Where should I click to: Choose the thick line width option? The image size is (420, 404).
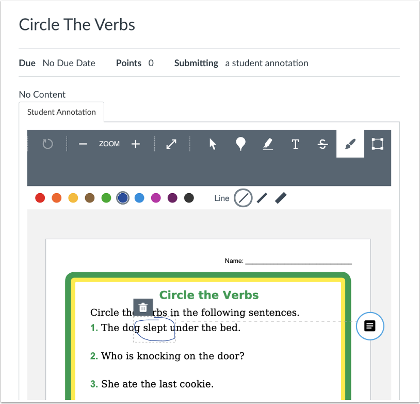point(281,198)
